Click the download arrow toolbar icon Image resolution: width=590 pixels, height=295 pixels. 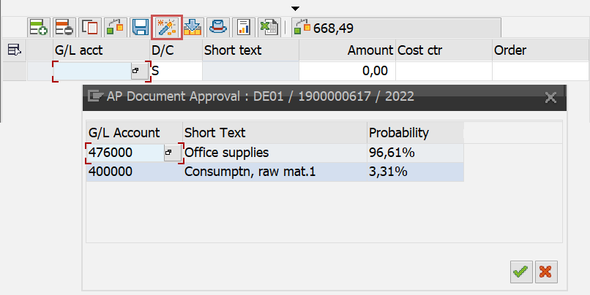pyautogui.click(x=192, y=28)
